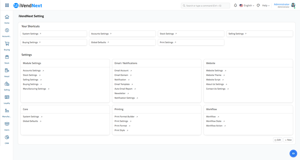The width and height of the screenshot is (300, 160).
Task: Open the Notification link
Action: tap(120, 80)
